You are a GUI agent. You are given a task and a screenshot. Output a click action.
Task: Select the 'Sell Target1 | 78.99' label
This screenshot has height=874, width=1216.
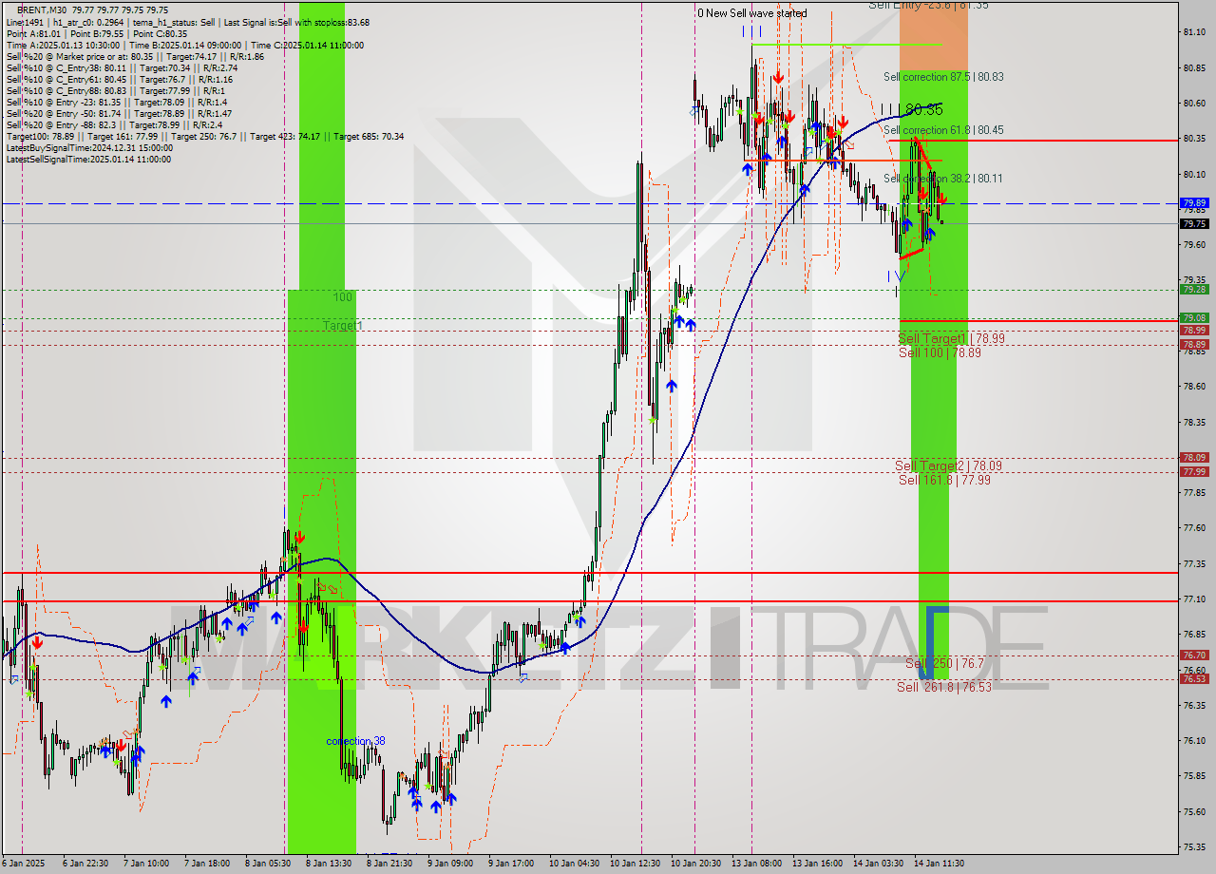coord(951,338)
